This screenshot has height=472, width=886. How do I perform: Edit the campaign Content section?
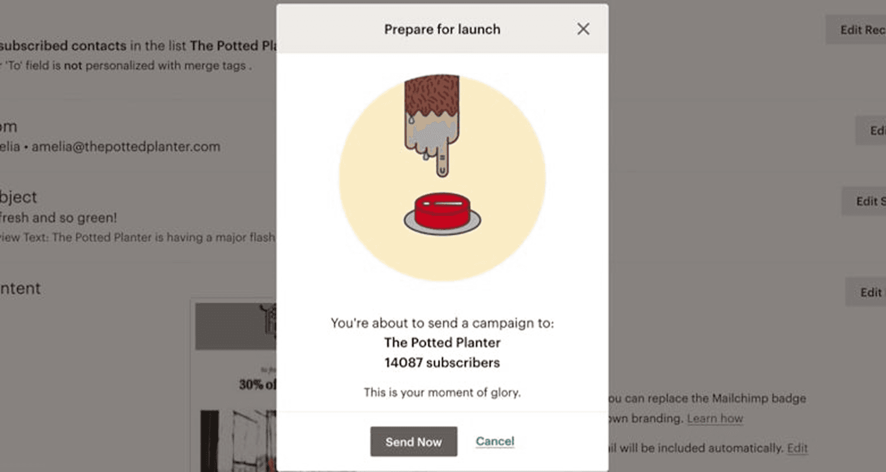tap(869, 292)
